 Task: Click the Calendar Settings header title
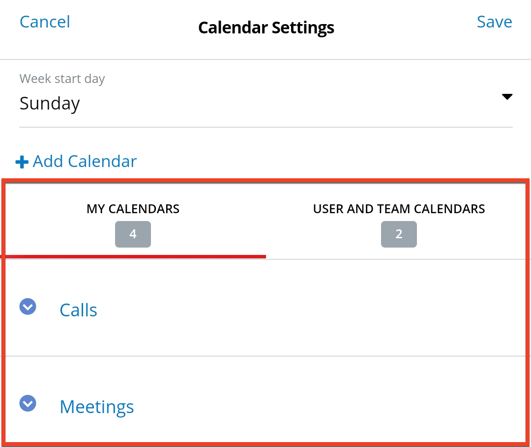[x=266, y=28]
